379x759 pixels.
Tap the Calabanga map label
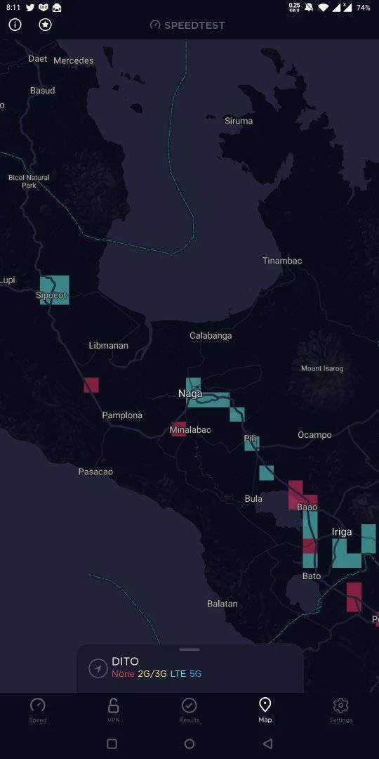[211, 335]
